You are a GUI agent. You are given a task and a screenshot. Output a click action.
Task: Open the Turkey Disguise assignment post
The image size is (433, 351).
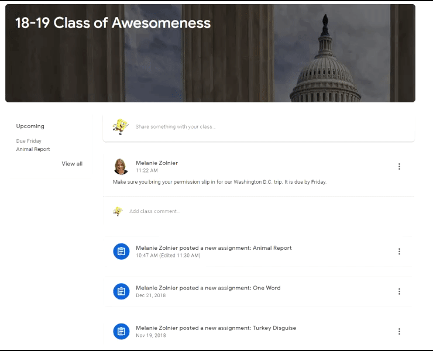click(259, 331)
